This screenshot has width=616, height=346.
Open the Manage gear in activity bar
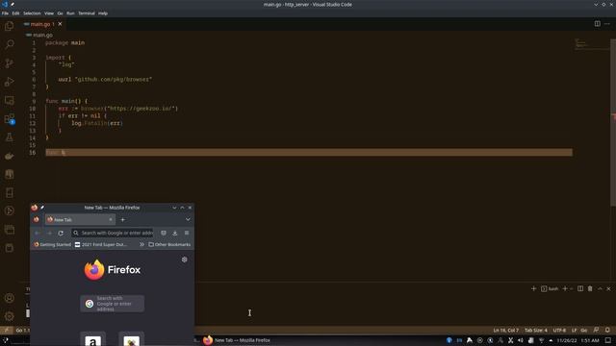[9, 316]
